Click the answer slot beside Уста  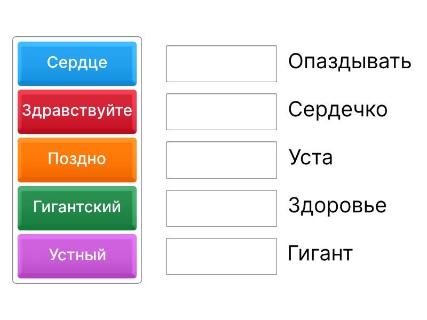point(222,160)
